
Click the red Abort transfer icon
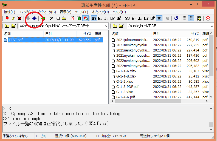pos(208,18)
